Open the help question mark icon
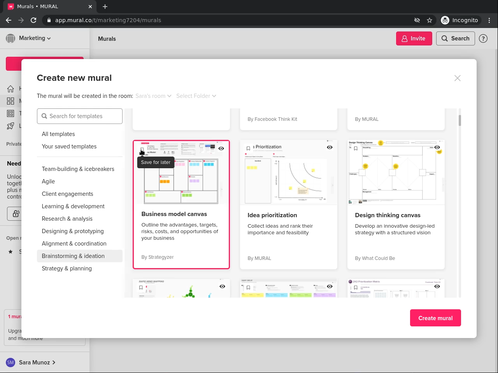The width and height of the screenshot is (498, 373). 483,38
